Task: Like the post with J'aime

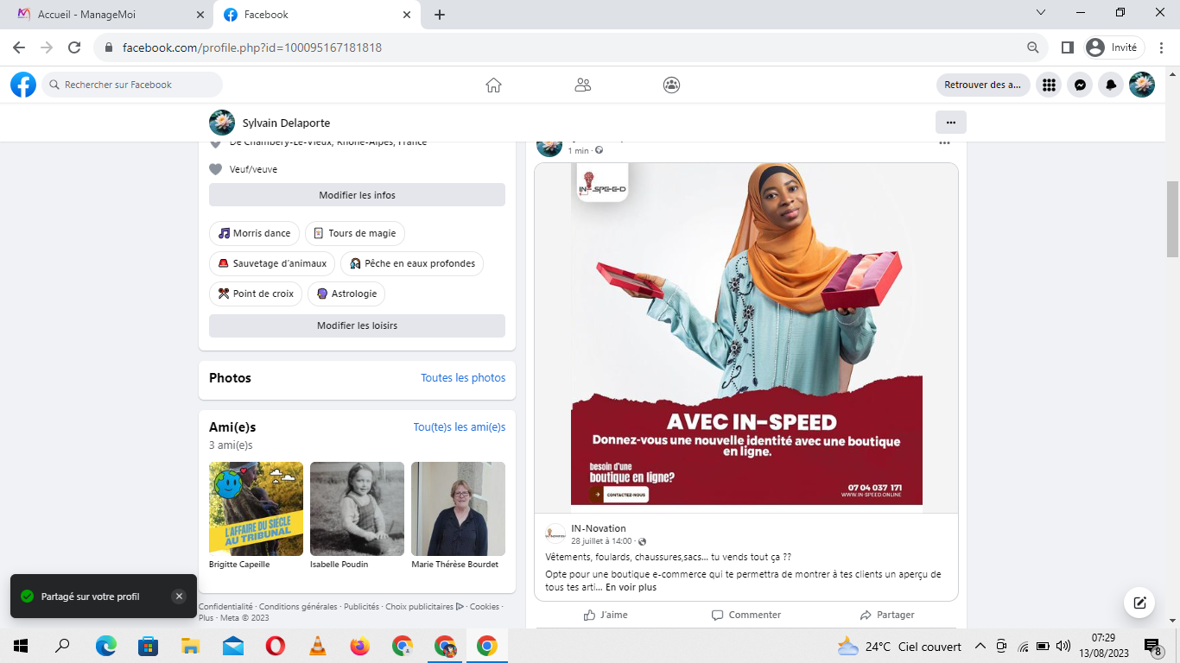Action: pyautogui.click(x=606, y=615)
